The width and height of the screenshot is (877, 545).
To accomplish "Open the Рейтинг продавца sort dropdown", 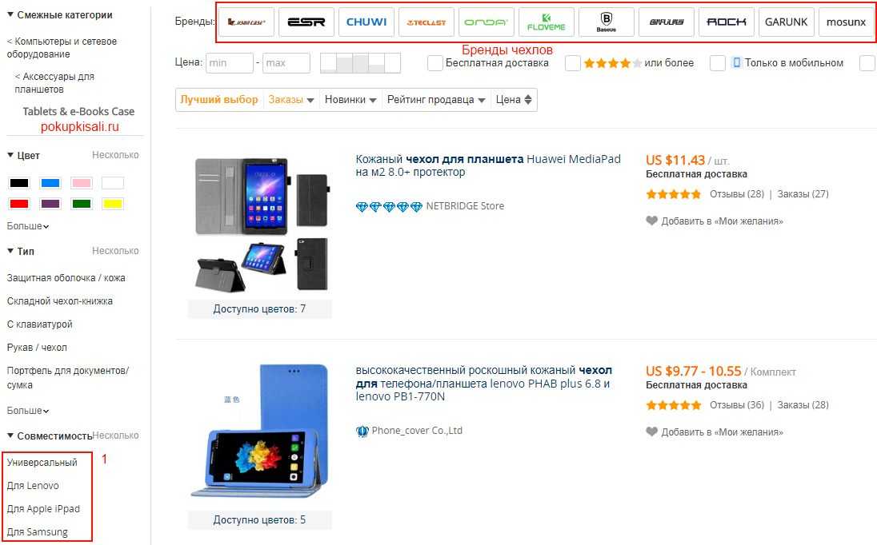I will (x=436, y=100).
